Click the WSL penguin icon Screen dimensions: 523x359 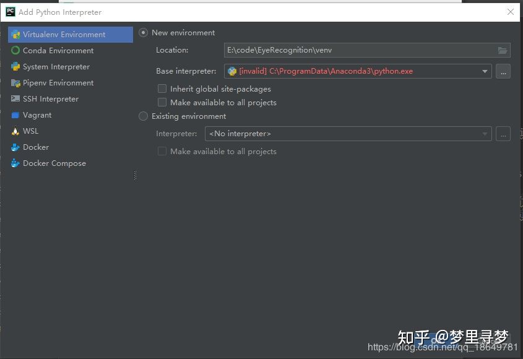[x=15, y=131]
